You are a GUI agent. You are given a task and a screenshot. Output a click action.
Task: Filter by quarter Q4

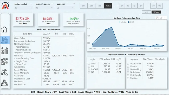point(141,6)
